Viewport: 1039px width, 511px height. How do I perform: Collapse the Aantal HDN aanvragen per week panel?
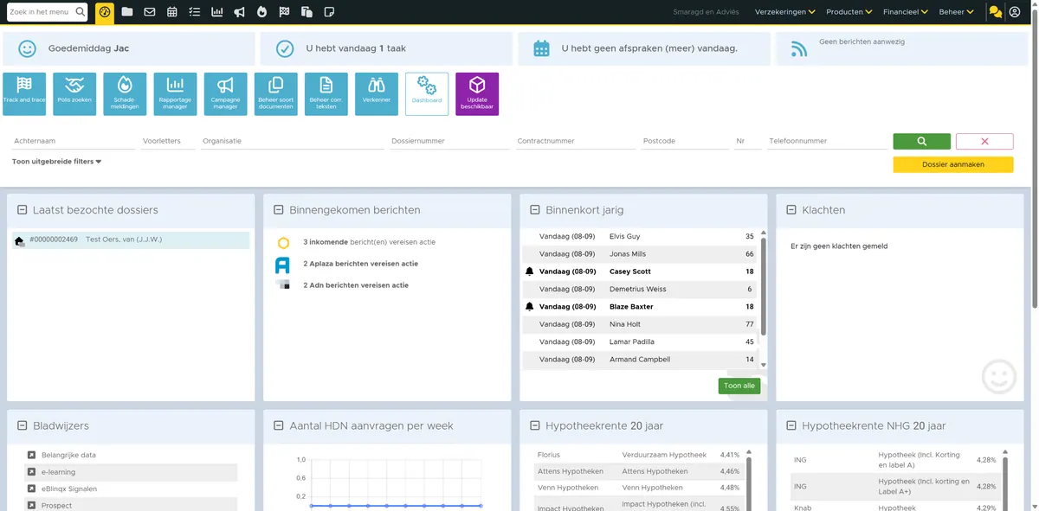coord(278,425)
